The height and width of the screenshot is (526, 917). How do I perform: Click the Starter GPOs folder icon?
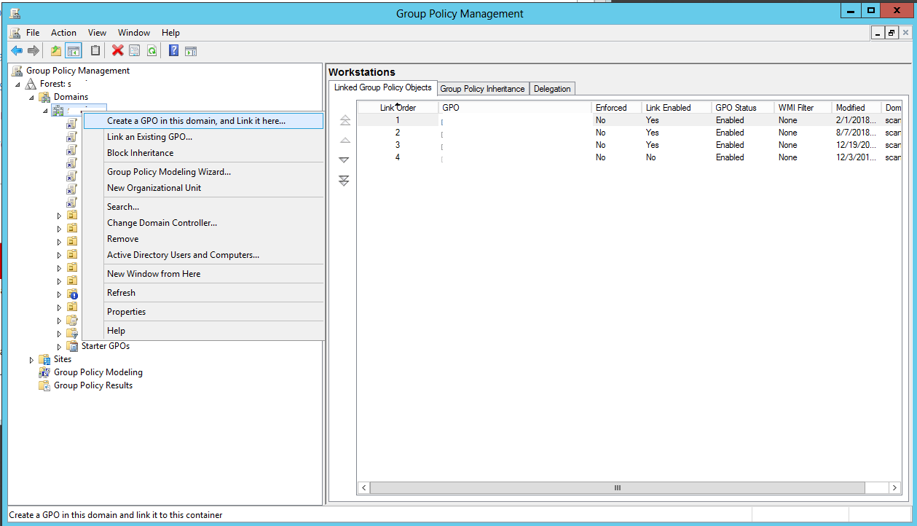pos(72,346)
